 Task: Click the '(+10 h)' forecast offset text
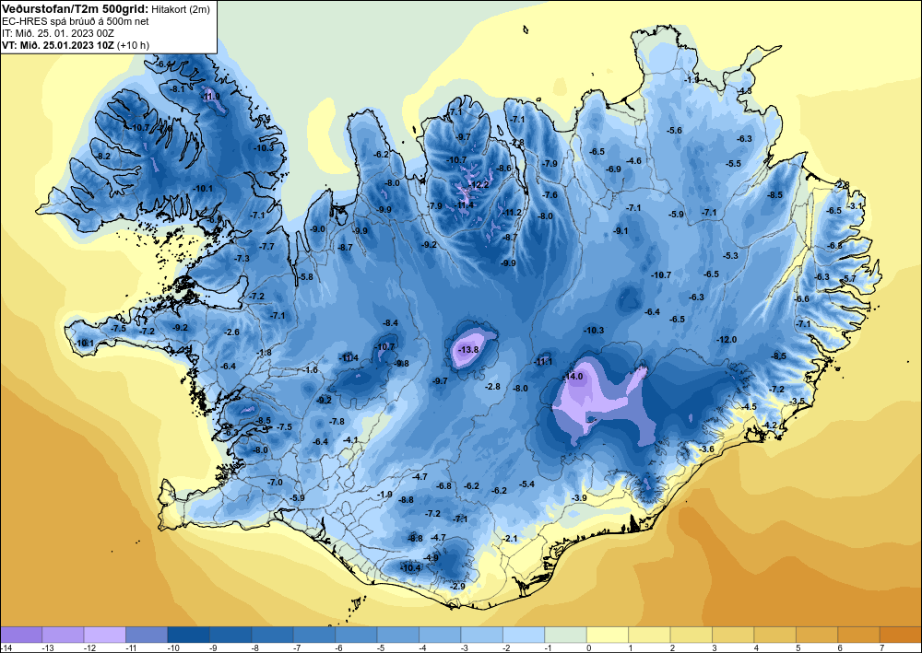[133, 44]
